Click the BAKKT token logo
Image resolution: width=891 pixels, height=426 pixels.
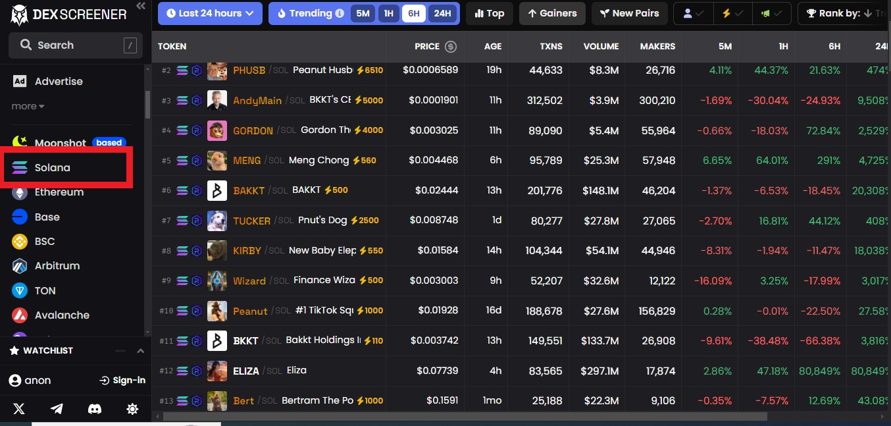[x=217, y=190]
